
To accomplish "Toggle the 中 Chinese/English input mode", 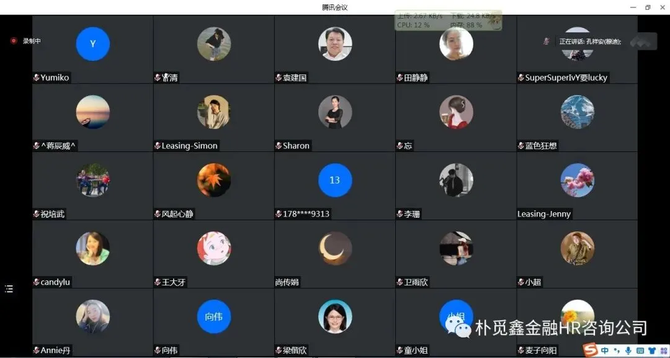I will pos(605,351).
